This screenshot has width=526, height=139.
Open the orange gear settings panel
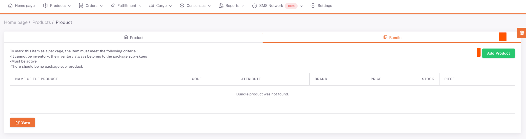tap(522, 33)
